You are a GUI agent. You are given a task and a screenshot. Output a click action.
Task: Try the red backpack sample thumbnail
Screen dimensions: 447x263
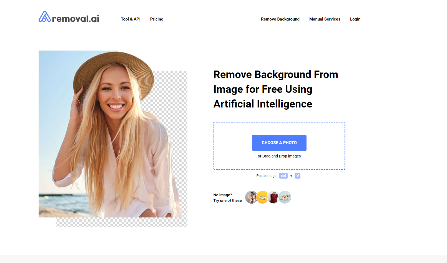pyautogui.click(x=274, y=197)
